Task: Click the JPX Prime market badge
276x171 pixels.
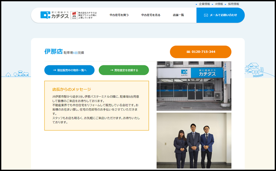Action: point(74,15)
